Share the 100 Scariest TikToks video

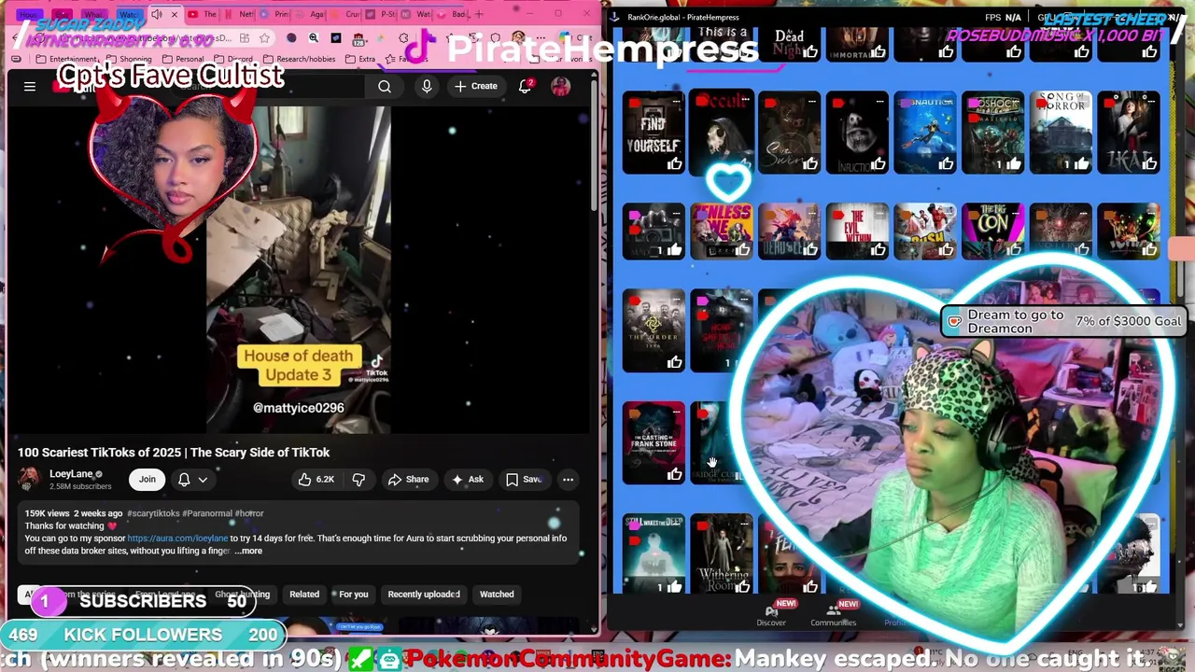click(408, 480)
